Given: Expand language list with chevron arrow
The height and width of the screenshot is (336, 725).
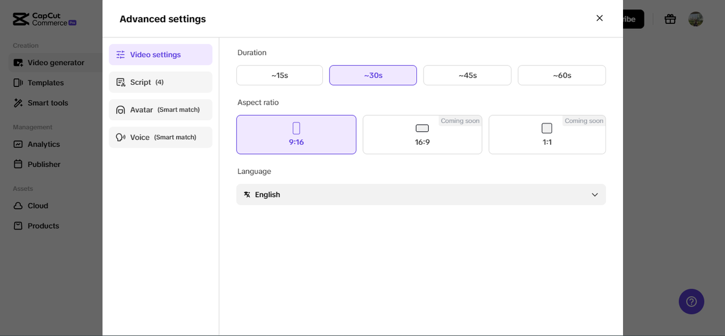Looking at the screenshot, I should click(x=595, y=195).
